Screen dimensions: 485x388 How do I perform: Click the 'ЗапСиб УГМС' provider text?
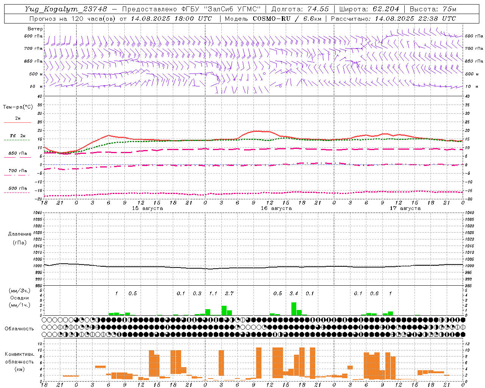233,9
